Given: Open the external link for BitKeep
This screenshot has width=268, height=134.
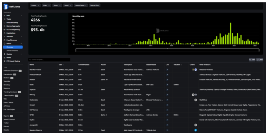Looking at the screenshot, I should click(167, 95).
